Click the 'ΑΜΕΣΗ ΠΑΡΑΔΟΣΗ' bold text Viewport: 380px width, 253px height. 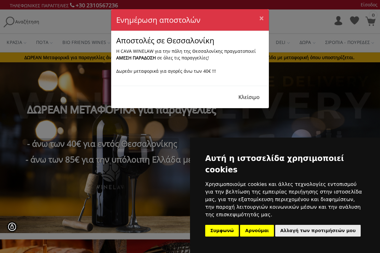click(136, 58)
